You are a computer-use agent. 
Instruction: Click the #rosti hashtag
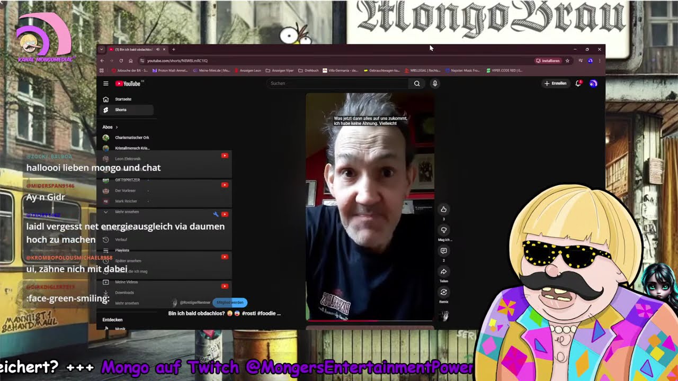[249, 313]
